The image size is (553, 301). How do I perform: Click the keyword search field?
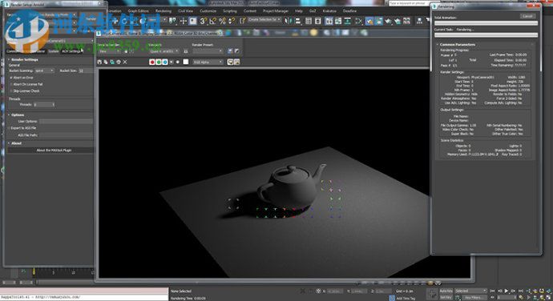pyautogui.click(x=408, y=3)
